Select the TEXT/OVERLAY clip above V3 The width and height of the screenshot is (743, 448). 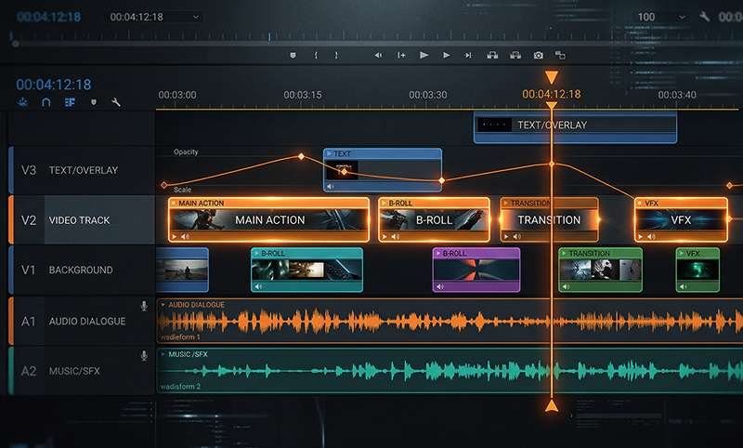tap(574, 125)
